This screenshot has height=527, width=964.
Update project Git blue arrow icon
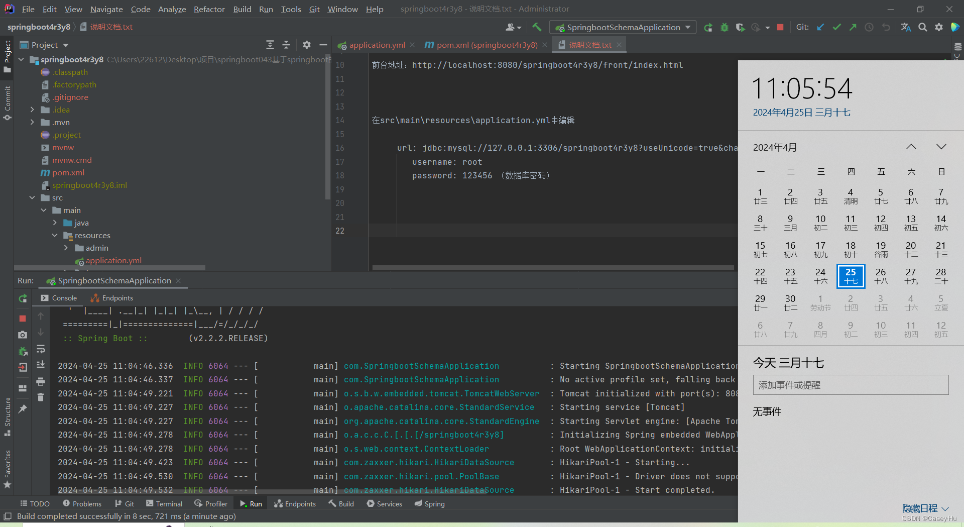(x=820, y=27)
